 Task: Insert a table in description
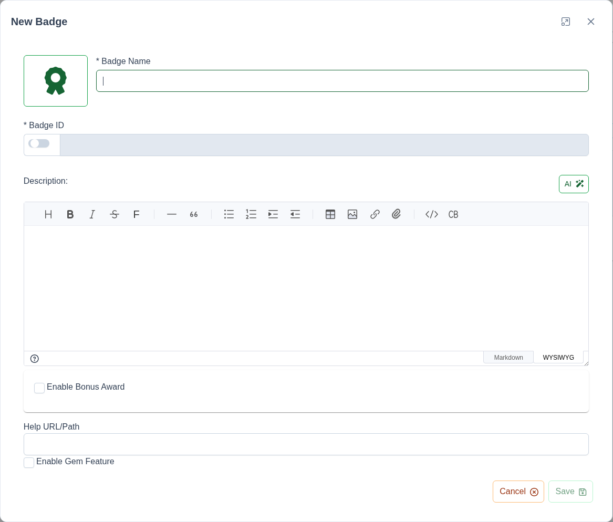click(x=330, y=214)
